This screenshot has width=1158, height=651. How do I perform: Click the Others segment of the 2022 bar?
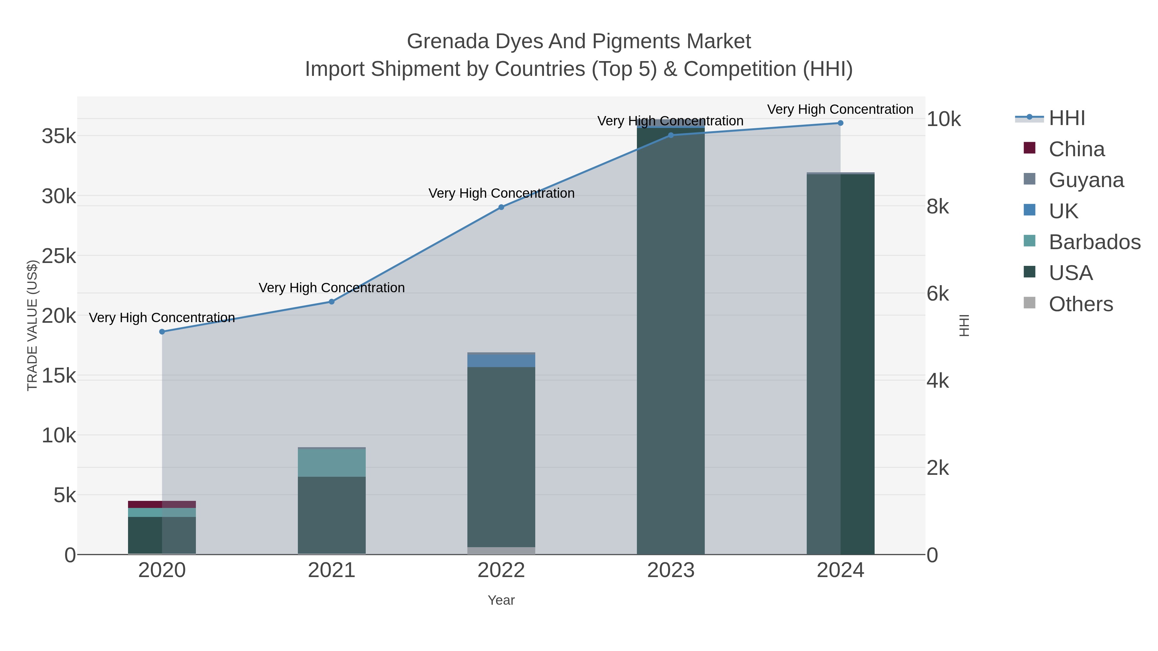coord(501,551)
